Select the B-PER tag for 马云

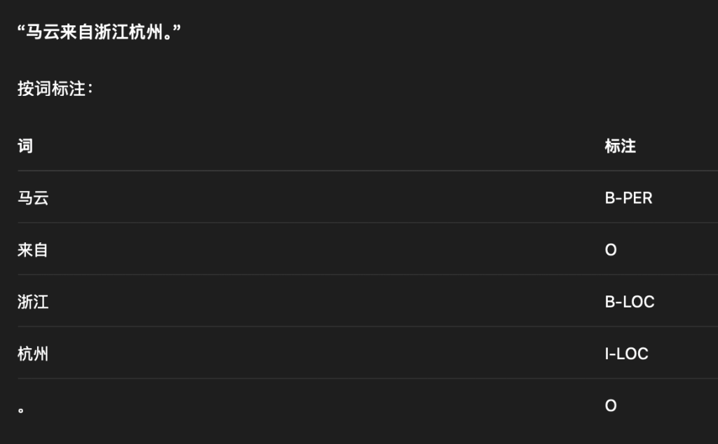click(628, 198)
